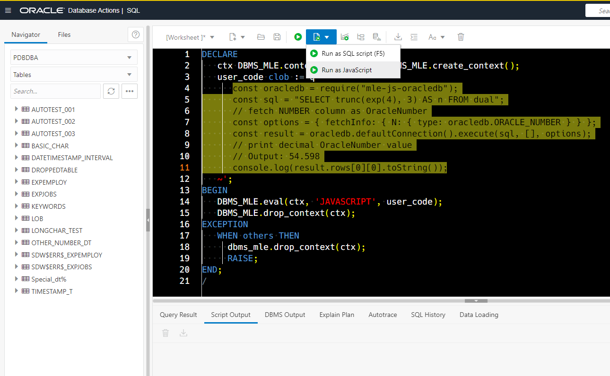Open the Autotrace output tab
Image resolution: width=610 pixels, height=376 pixels.
[x=383, y=315]
